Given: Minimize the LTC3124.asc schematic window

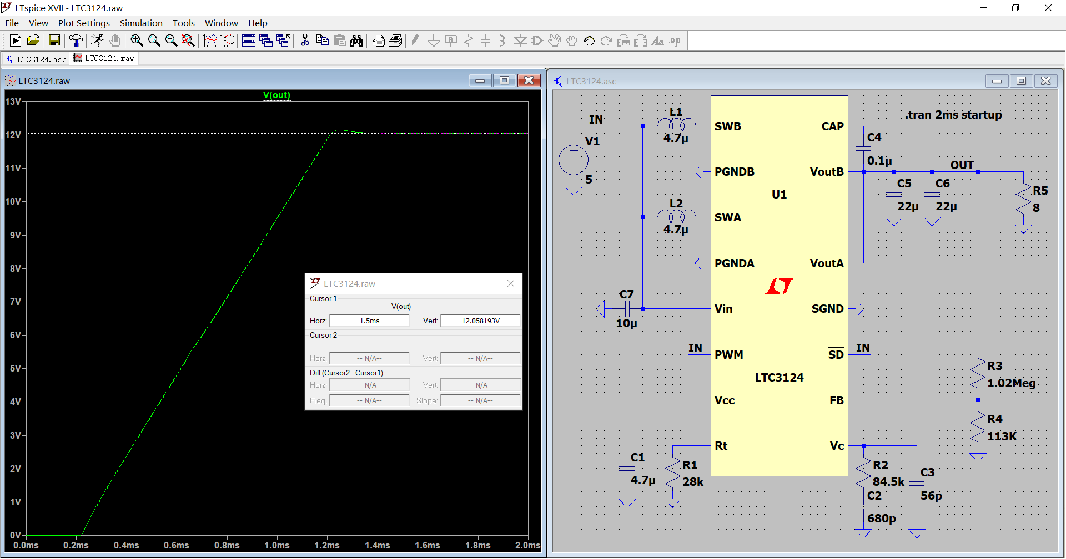Looking at the screenshot, I should coord(997,81).
